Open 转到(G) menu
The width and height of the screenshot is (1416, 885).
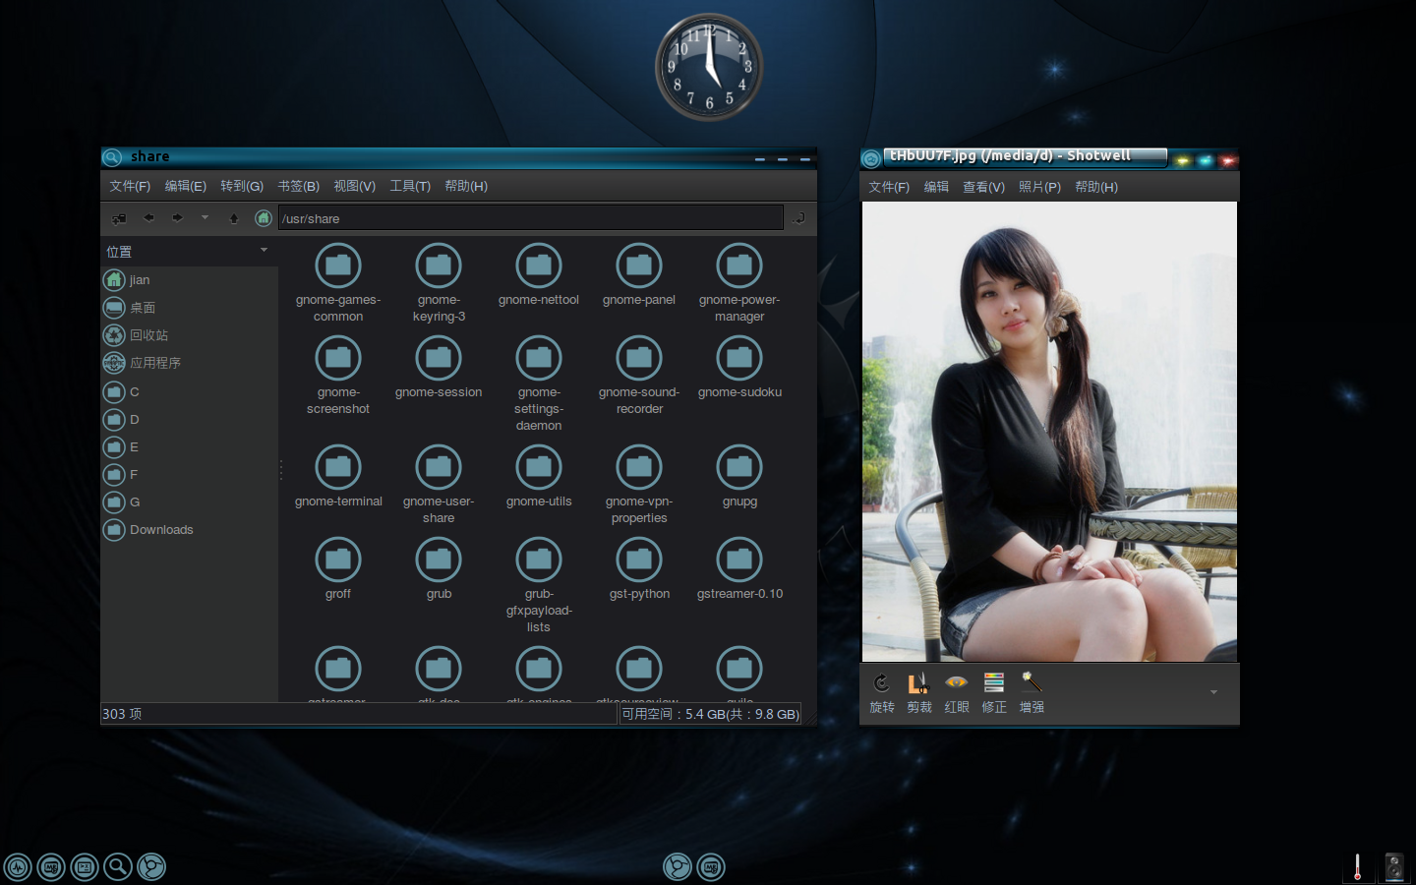[242, 186]
